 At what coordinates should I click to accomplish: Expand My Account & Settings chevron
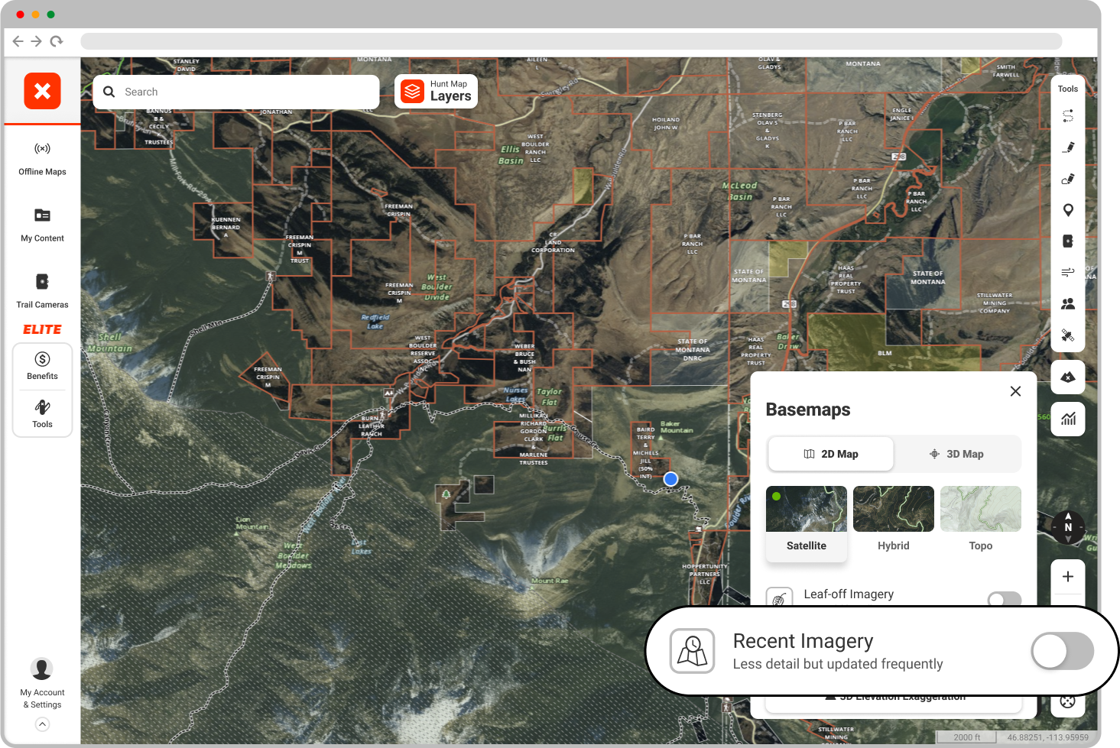[x=43, y=724]
